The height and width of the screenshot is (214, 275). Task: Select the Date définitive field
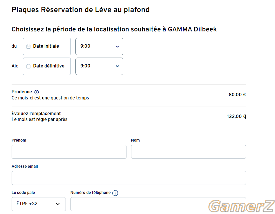(x=47, y=66)
